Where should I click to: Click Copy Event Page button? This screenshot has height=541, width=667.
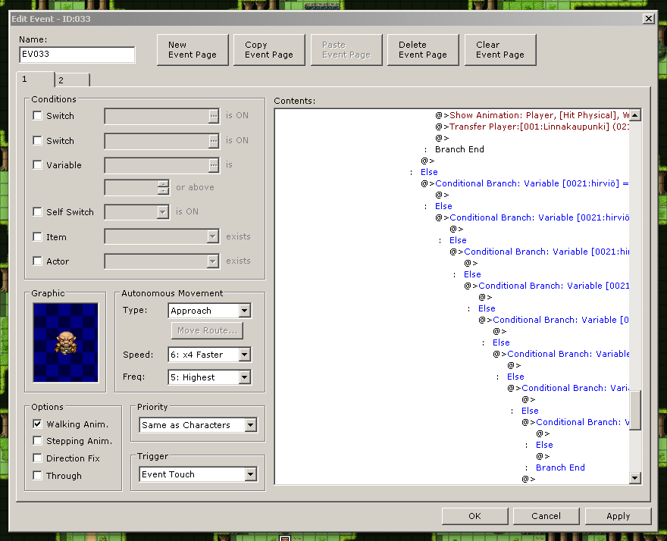pos(269,50)
